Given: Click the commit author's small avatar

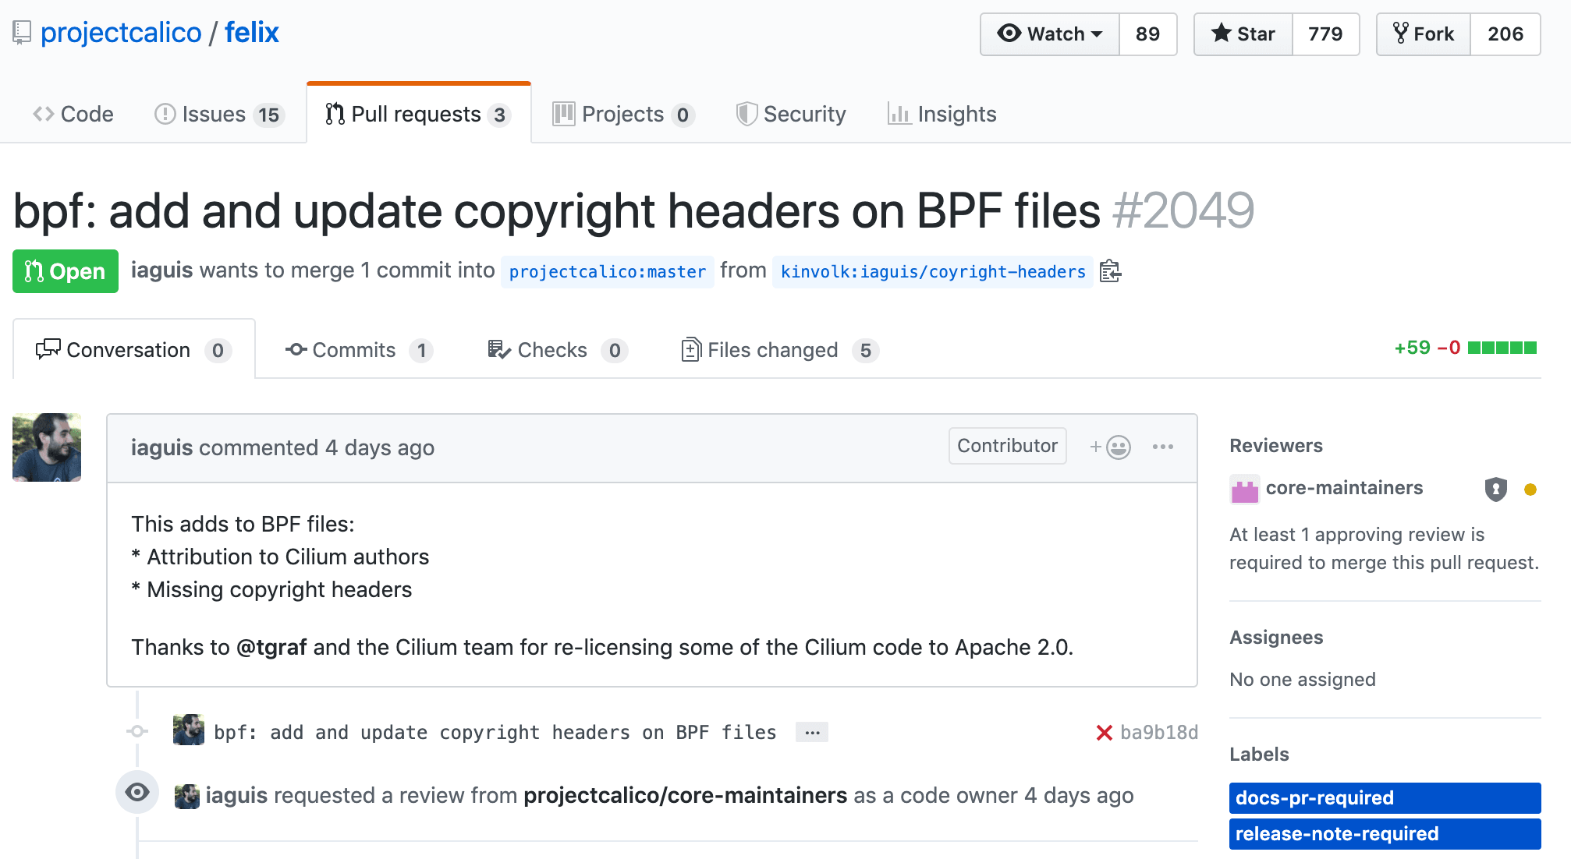Looking at the screenshot, I should point(189,730).
